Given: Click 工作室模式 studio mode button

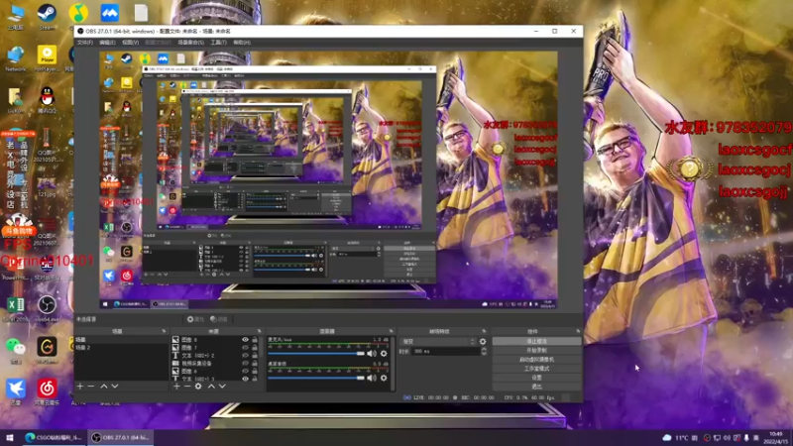Looking at the screenshot, I should (536, 369).
